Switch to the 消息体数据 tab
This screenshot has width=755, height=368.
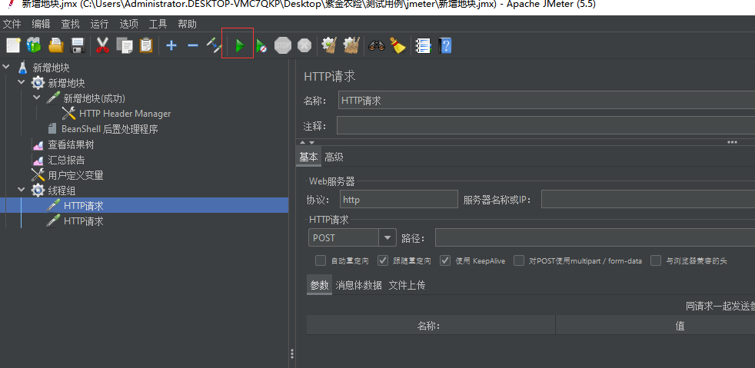pyautogui.click(x=358, y=285)
